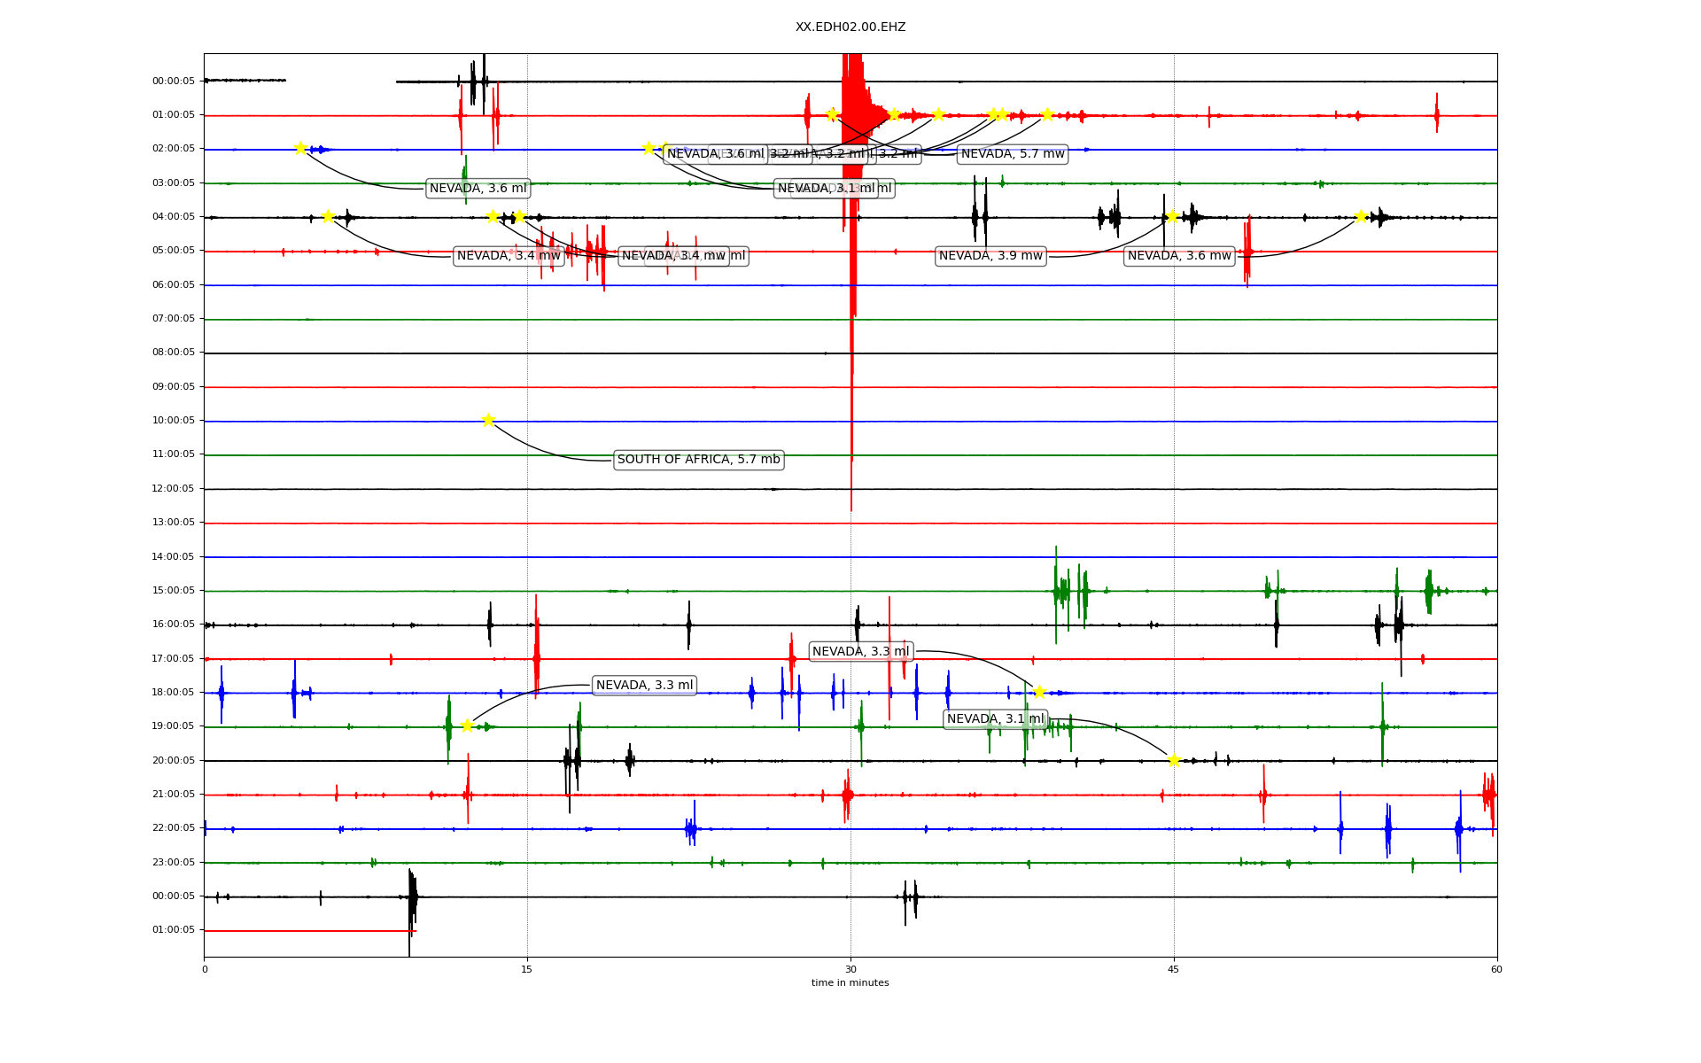This screenshot has height=1063, width=1701.
Task: Click the star on the 20:00:05 black trace
Action: (x=1174, y=760)
